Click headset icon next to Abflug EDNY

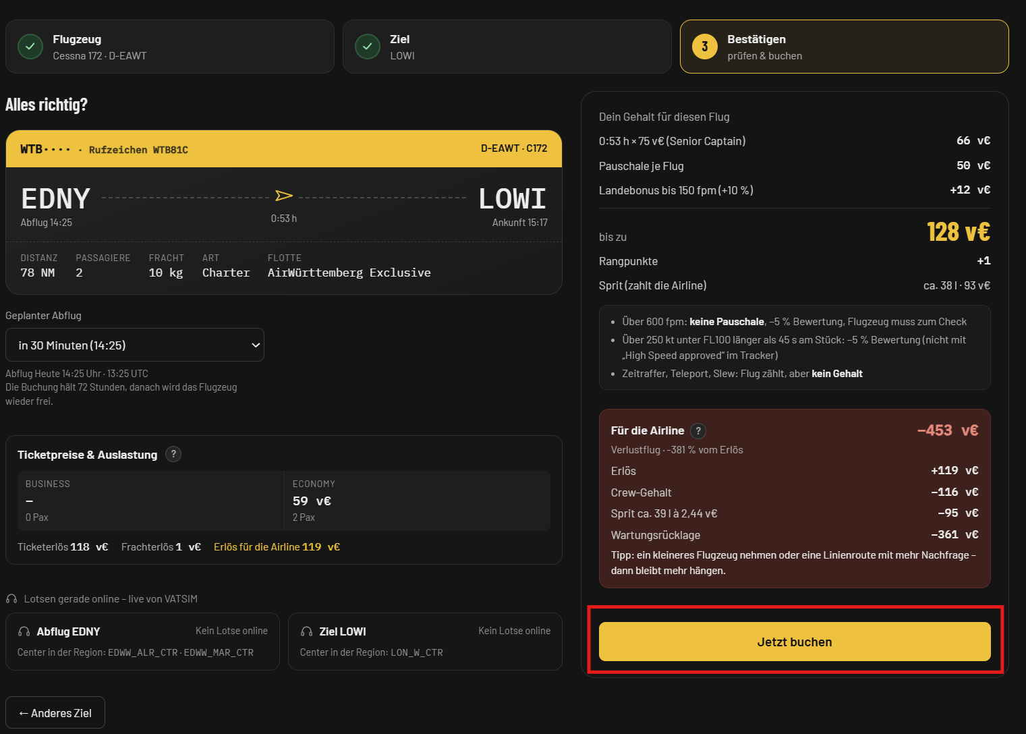click(24, 631)
